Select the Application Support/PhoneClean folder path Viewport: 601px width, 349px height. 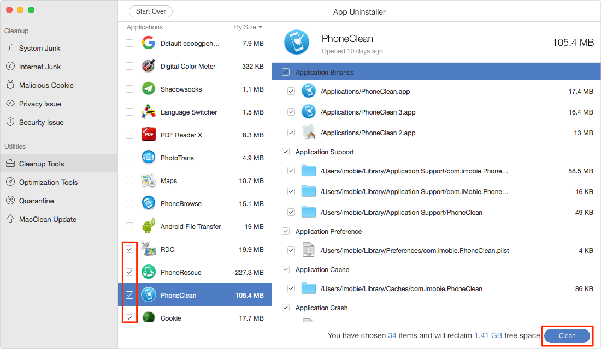402,212
